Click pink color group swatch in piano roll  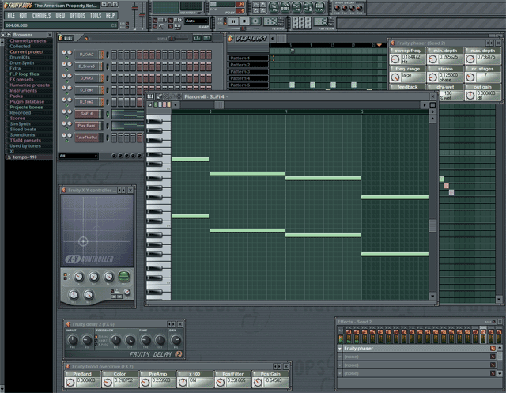164,104
